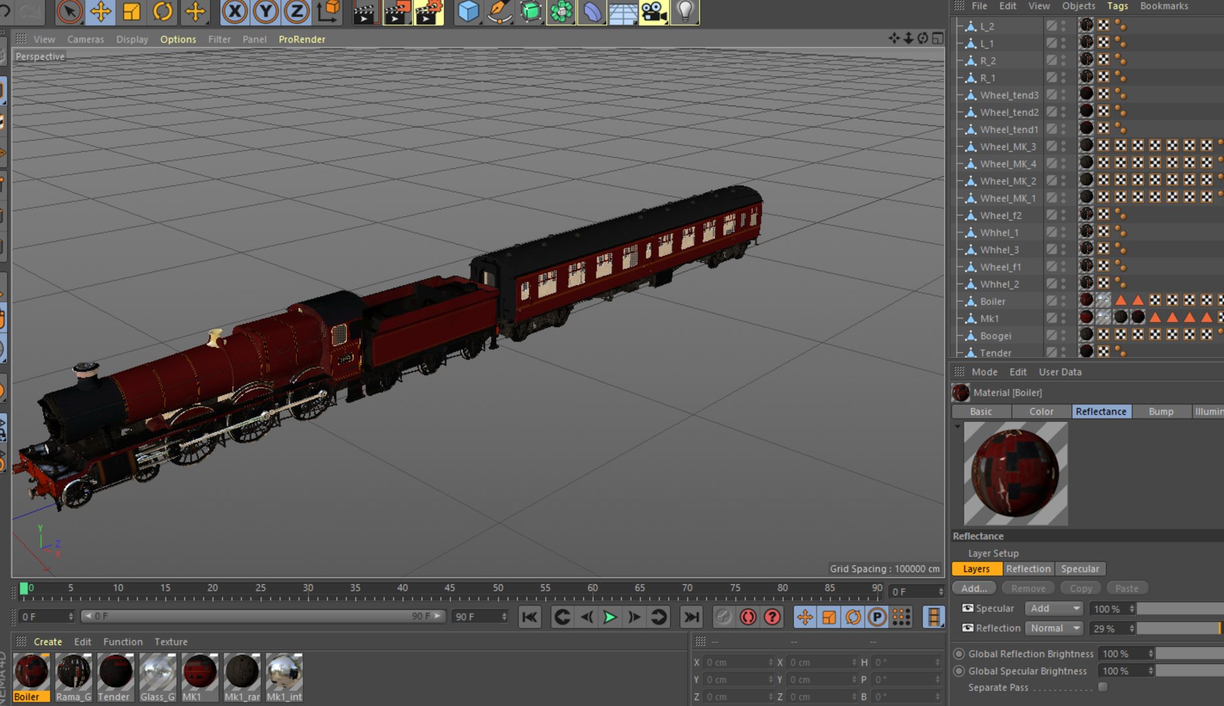The image size is (1224, 706).
Task: Click Render to Picture Viewer icon
Action: [x=397, y=12]
